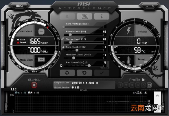Click the Power Limit value 60
169x116 pixels.
(105, 31)
